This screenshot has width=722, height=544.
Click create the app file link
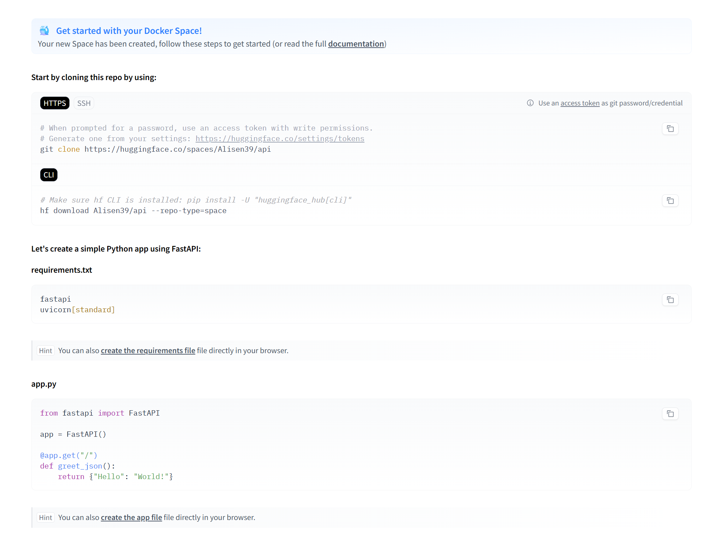pos(131,518)
